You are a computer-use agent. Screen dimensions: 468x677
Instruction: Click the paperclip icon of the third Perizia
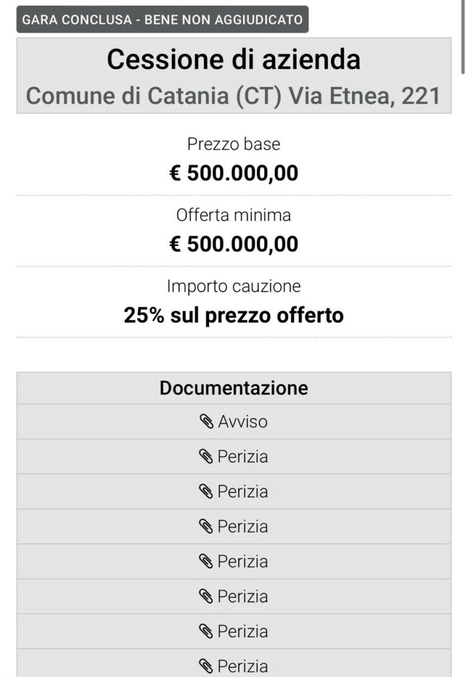click(206, 527)
